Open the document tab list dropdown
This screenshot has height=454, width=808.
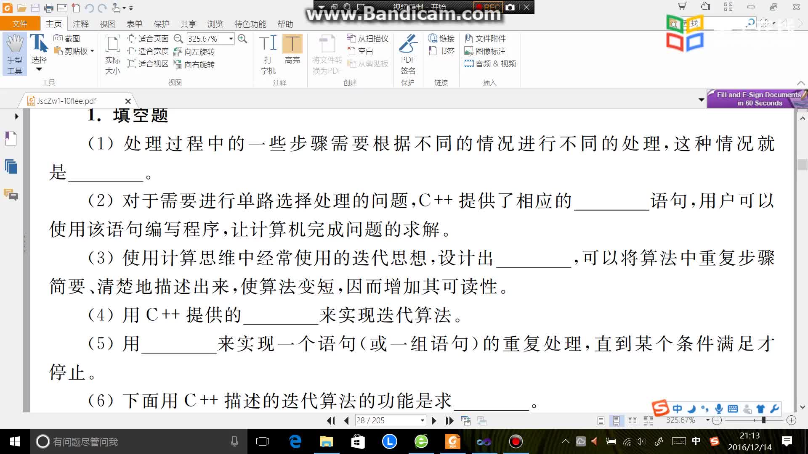701,100
